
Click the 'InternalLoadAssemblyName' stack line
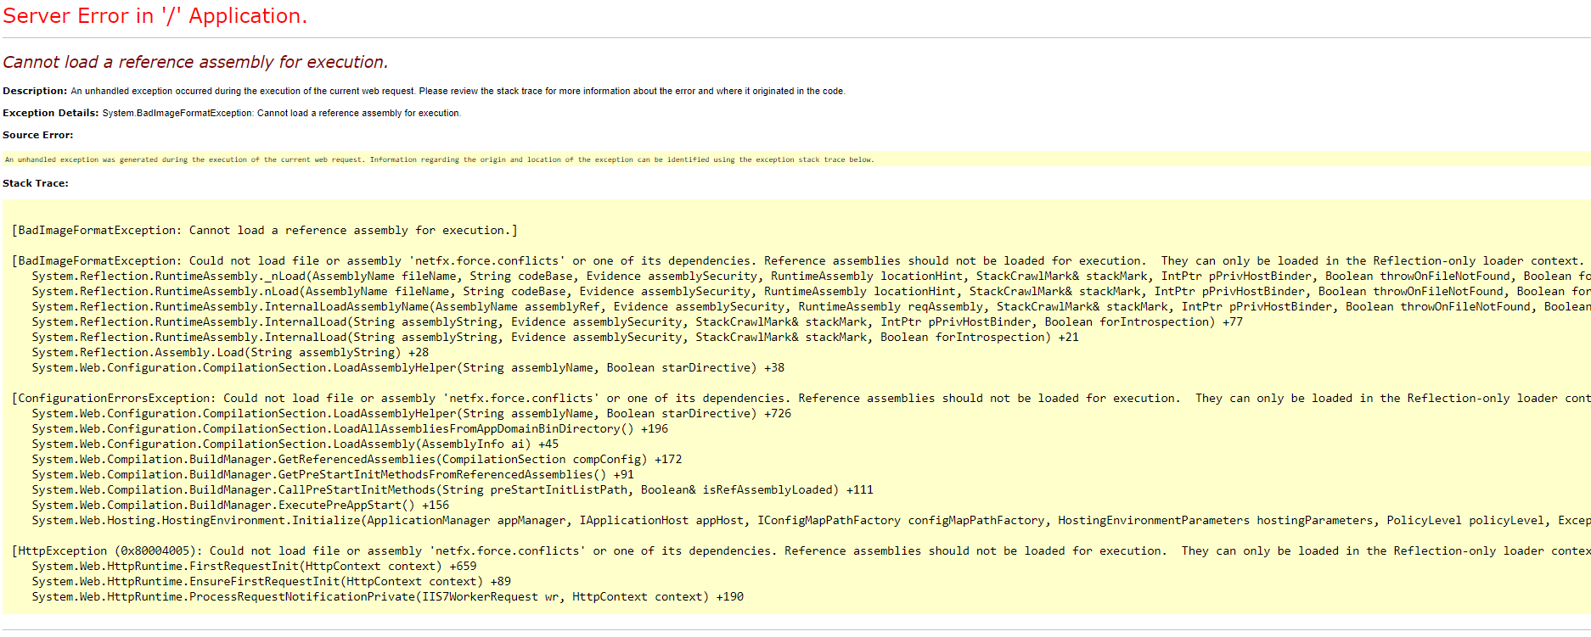pos(811,306)
